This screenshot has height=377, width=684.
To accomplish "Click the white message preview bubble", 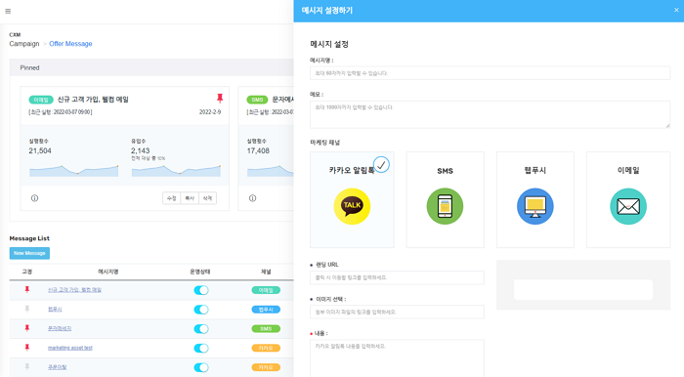I will [583, 289].
